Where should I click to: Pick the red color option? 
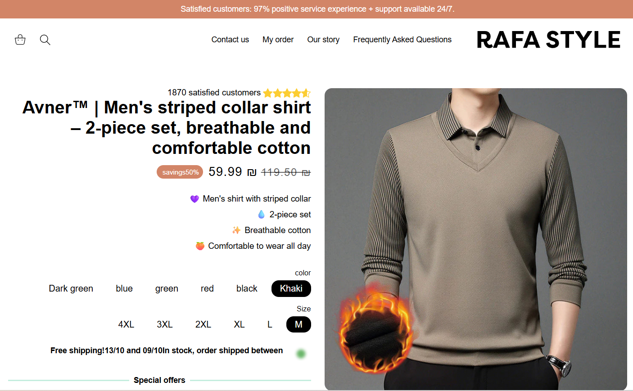[x=207, y=288]
